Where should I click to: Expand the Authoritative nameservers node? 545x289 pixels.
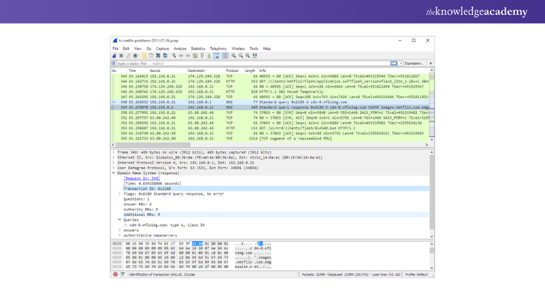119,235
